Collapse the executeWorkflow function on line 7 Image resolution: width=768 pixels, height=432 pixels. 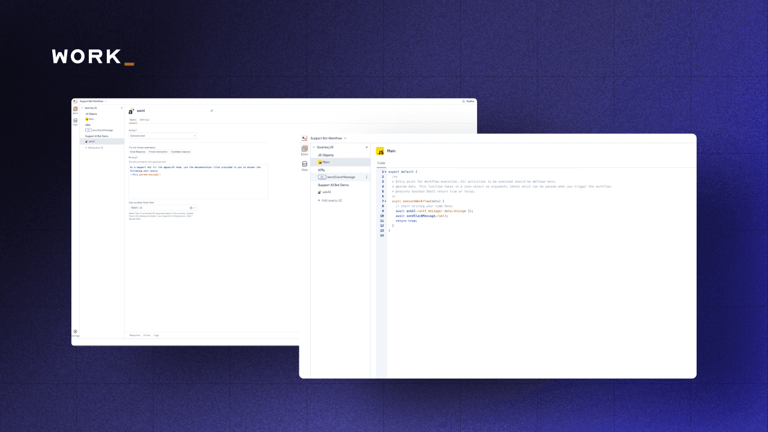[385, 201]
